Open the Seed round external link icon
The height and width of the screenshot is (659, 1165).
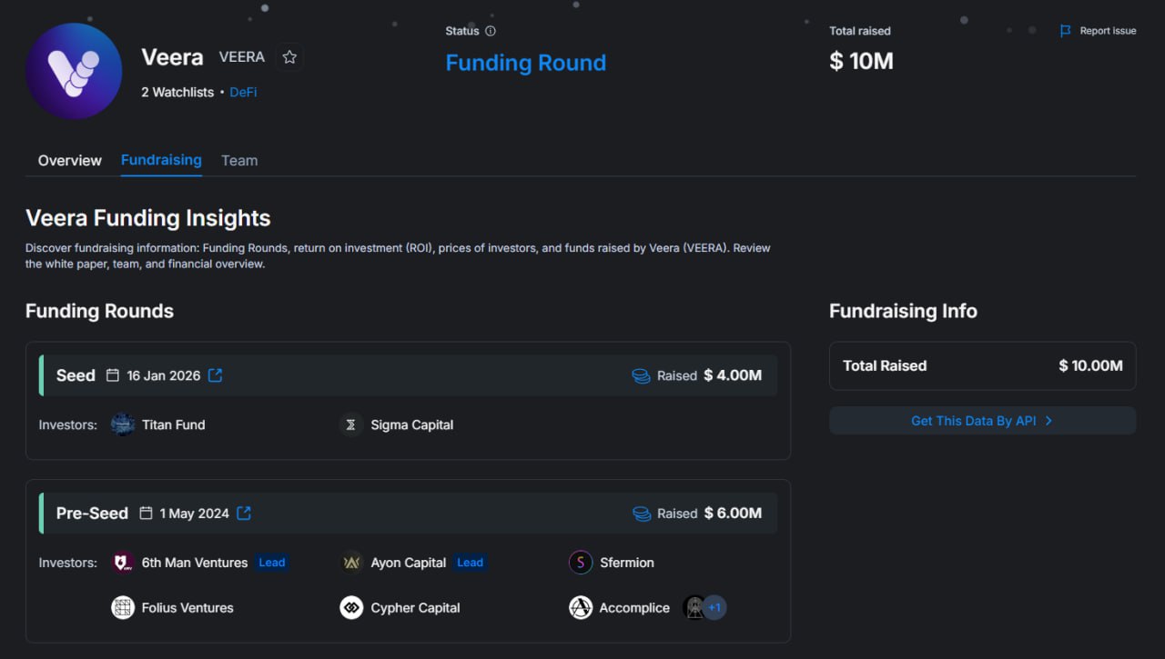[216, 375]
